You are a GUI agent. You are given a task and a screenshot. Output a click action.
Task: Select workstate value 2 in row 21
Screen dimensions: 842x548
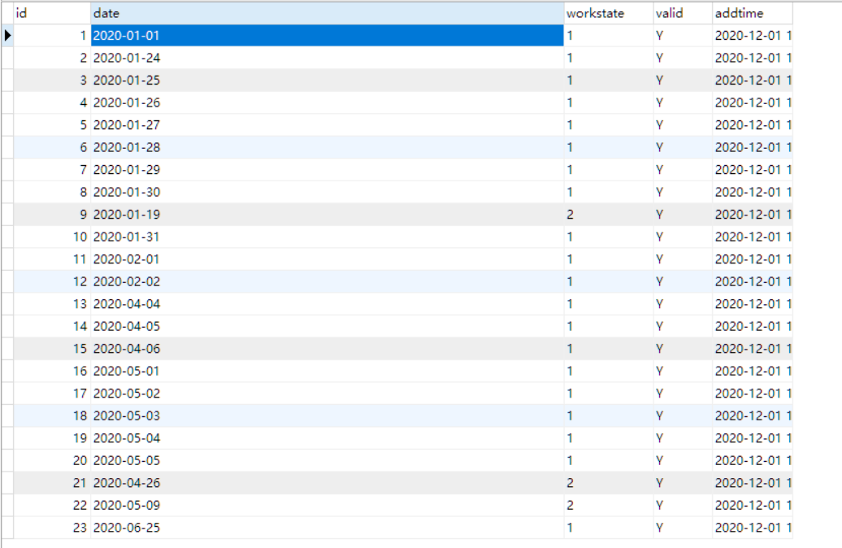point(609,483)
